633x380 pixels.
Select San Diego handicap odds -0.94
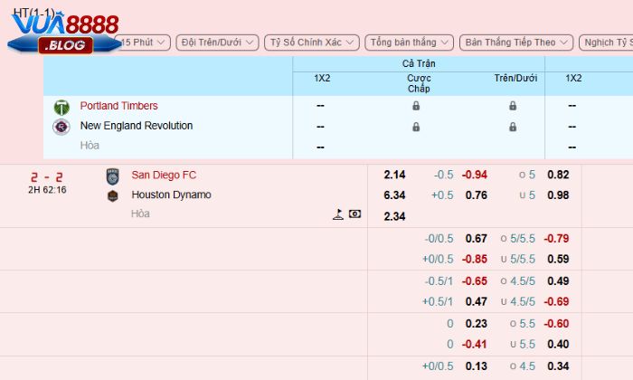point(475,175)
